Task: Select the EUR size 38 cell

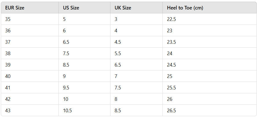Action: [8, 53]
